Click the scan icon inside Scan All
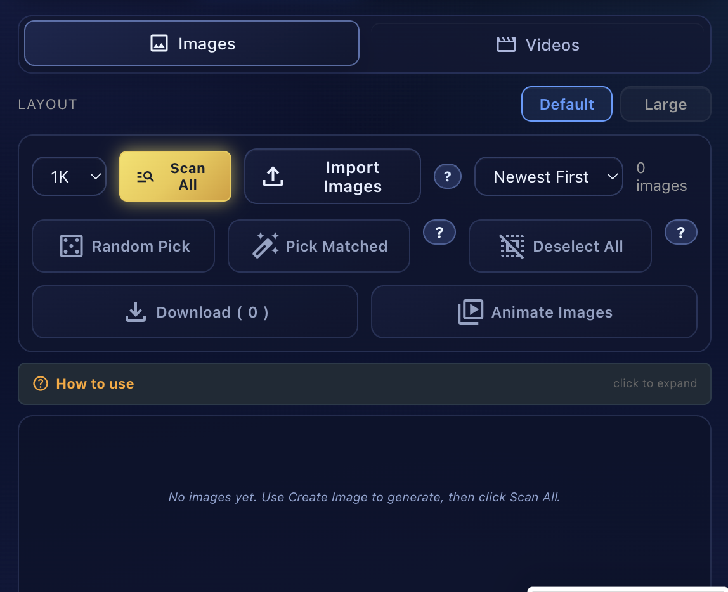 click(145, 176)
